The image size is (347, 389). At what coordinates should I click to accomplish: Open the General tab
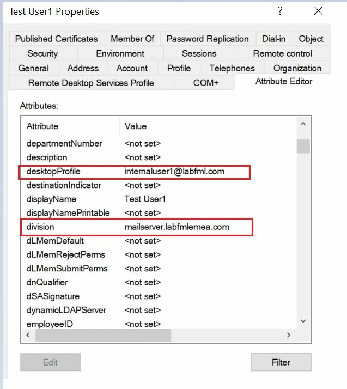click(34, 68)
